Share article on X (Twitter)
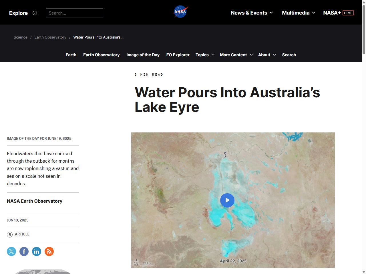 [x=11, y=251]
